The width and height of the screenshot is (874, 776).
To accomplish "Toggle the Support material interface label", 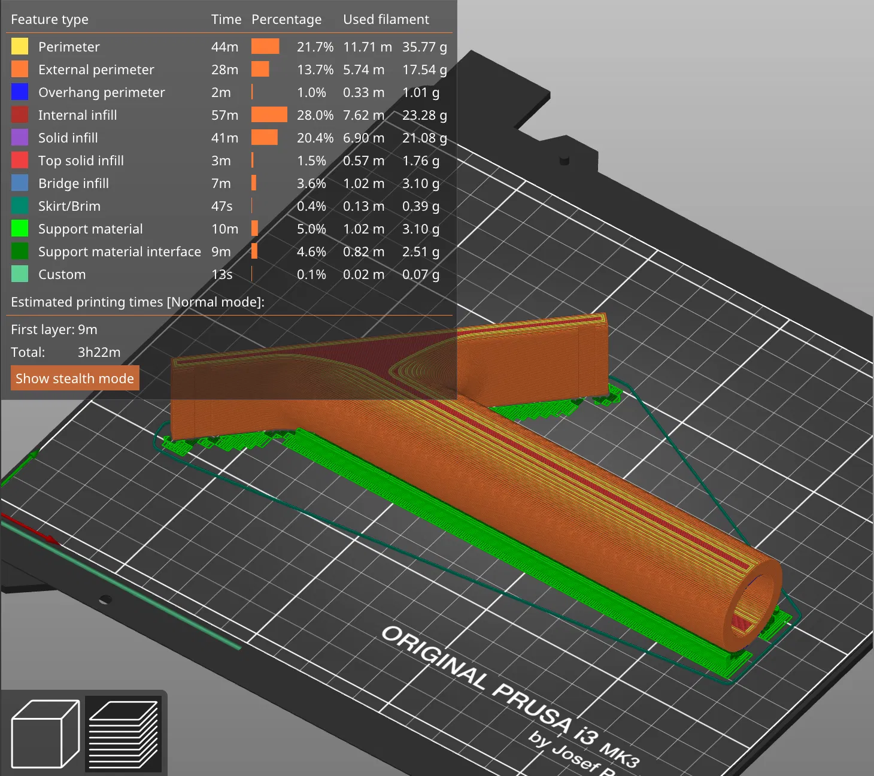I will (120, 251).
